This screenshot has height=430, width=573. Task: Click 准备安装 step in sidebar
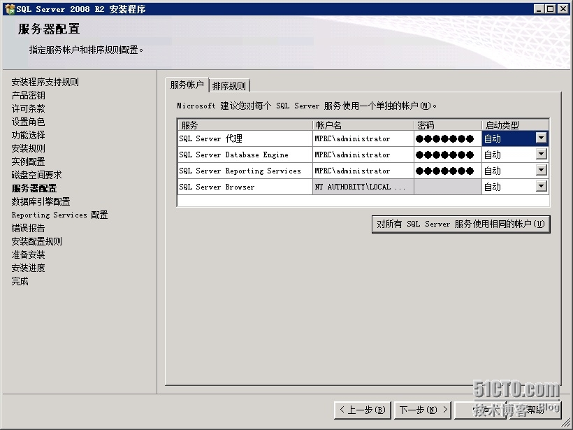tap(28, 255)
